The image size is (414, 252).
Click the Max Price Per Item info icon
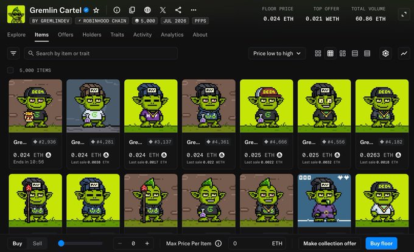(x=219, y=243)
